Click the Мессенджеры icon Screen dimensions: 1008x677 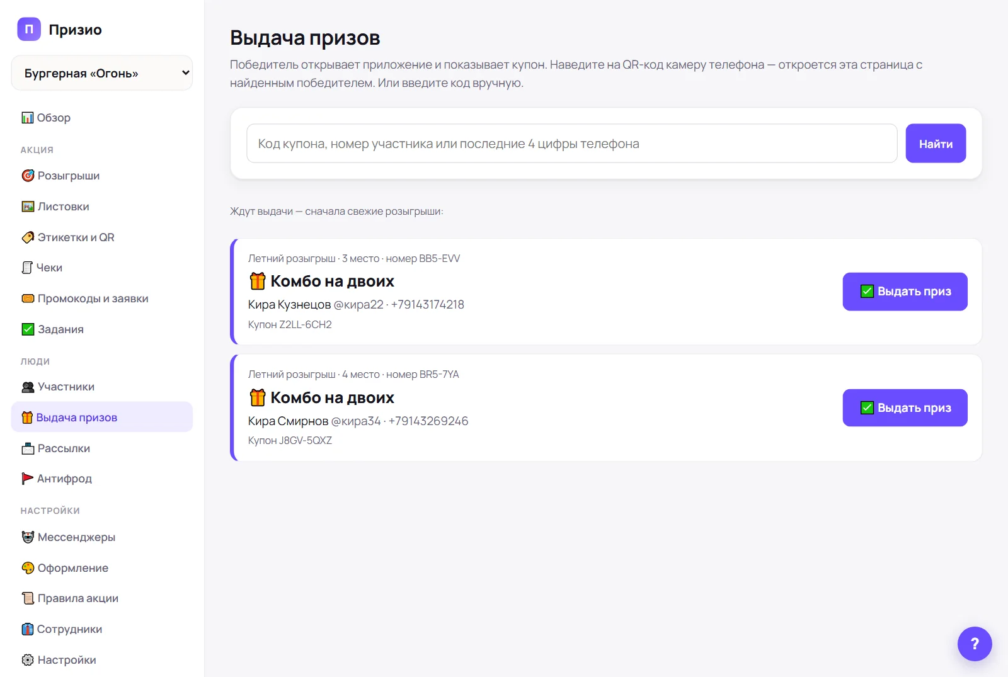point(28,537)
